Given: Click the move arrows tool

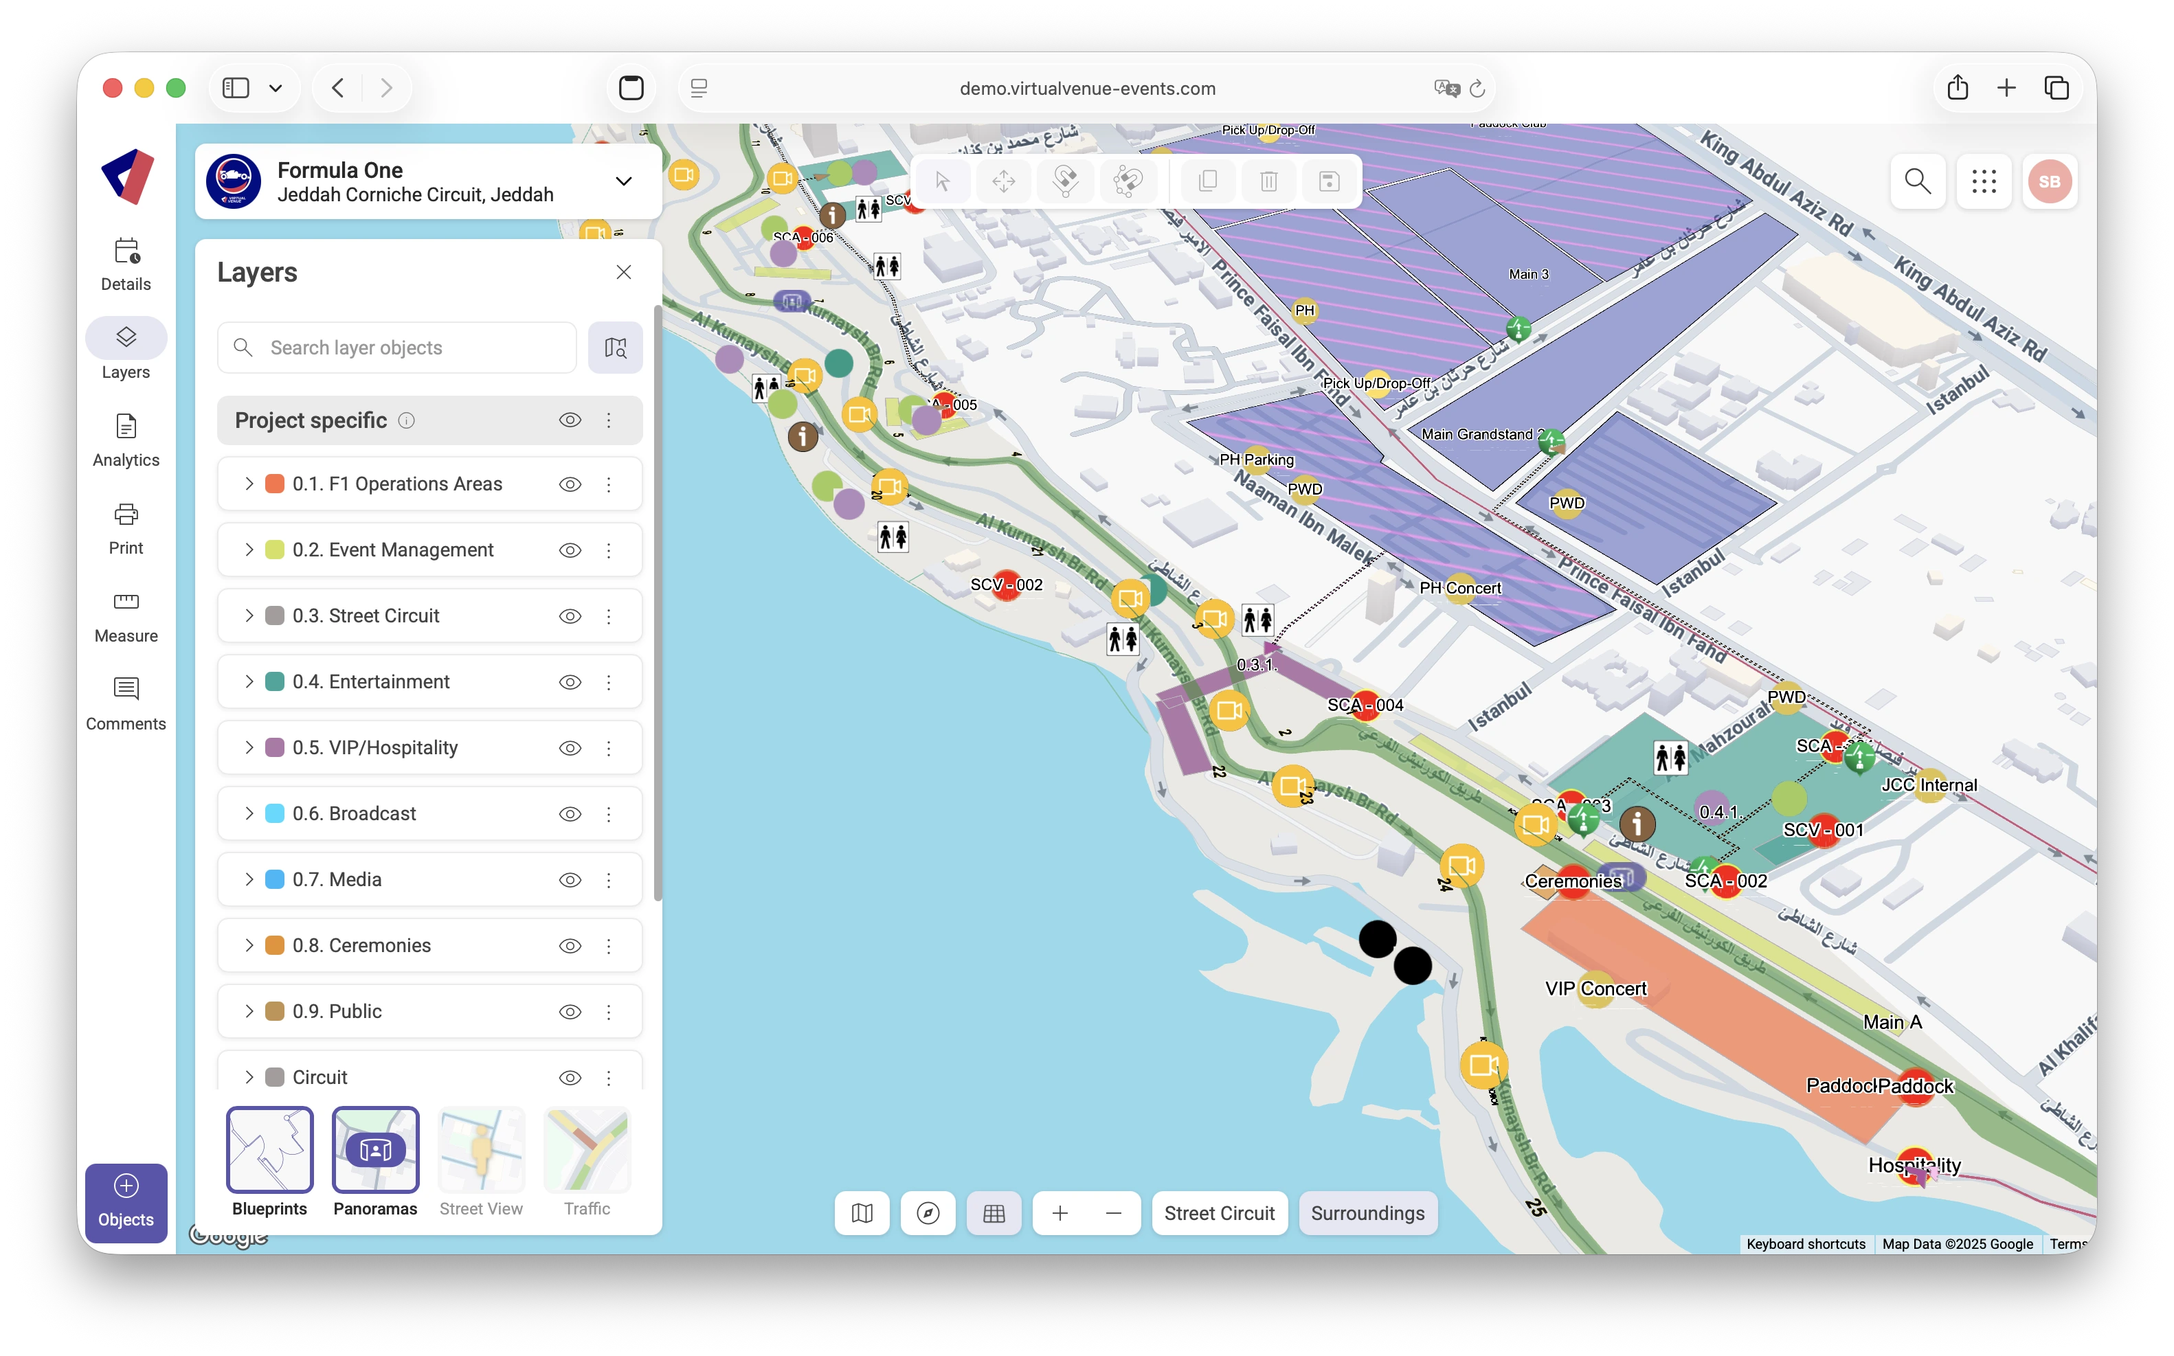Looking at the screenshot, I should tap(1004, 181).
